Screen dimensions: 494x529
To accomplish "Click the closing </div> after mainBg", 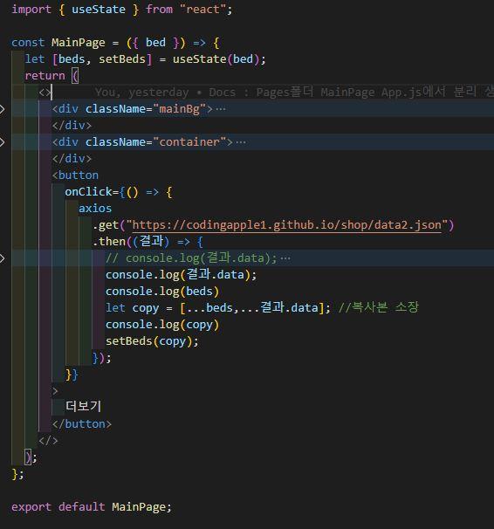I will point(72,126).
